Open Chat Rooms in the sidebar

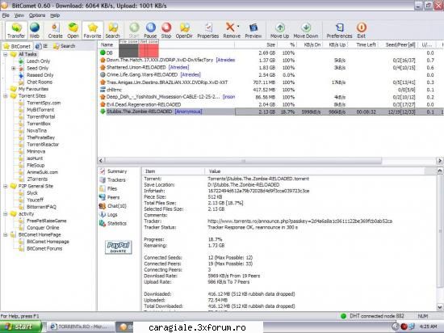click(x=40, y=82)
